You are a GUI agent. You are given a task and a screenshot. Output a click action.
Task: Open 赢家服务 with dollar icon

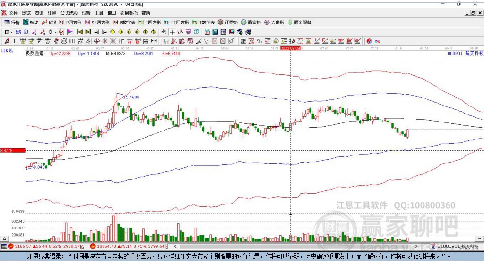[299, 23]
